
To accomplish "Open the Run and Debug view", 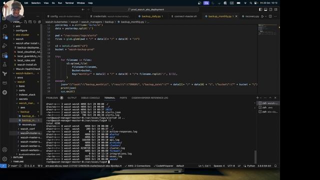I will point(4,45).
